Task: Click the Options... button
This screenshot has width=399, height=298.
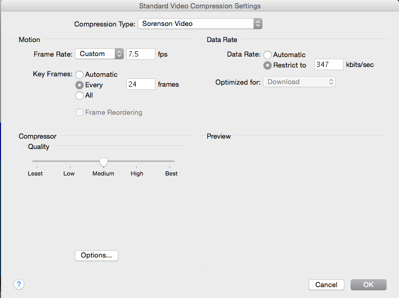Action: [97, 255]
